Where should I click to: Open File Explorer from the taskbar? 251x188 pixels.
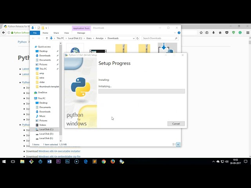(x=22, y=162)
